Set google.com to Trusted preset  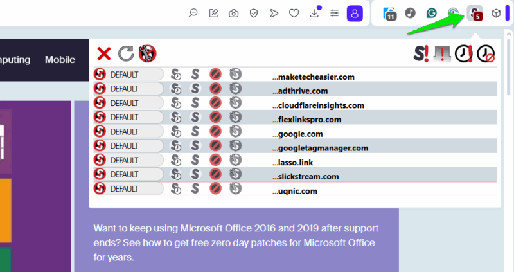[x=195, y=132]
